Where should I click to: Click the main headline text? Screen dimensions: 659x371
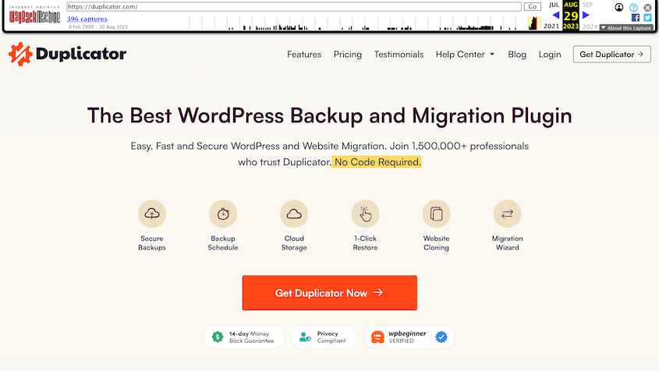pos(329,115)
